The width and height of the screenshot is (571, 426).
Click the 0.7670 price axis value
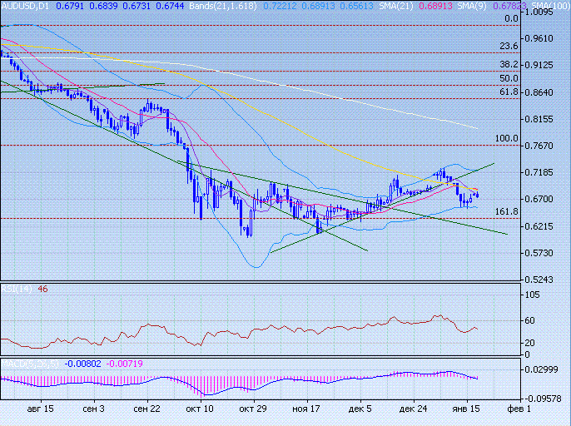[542, 146]
